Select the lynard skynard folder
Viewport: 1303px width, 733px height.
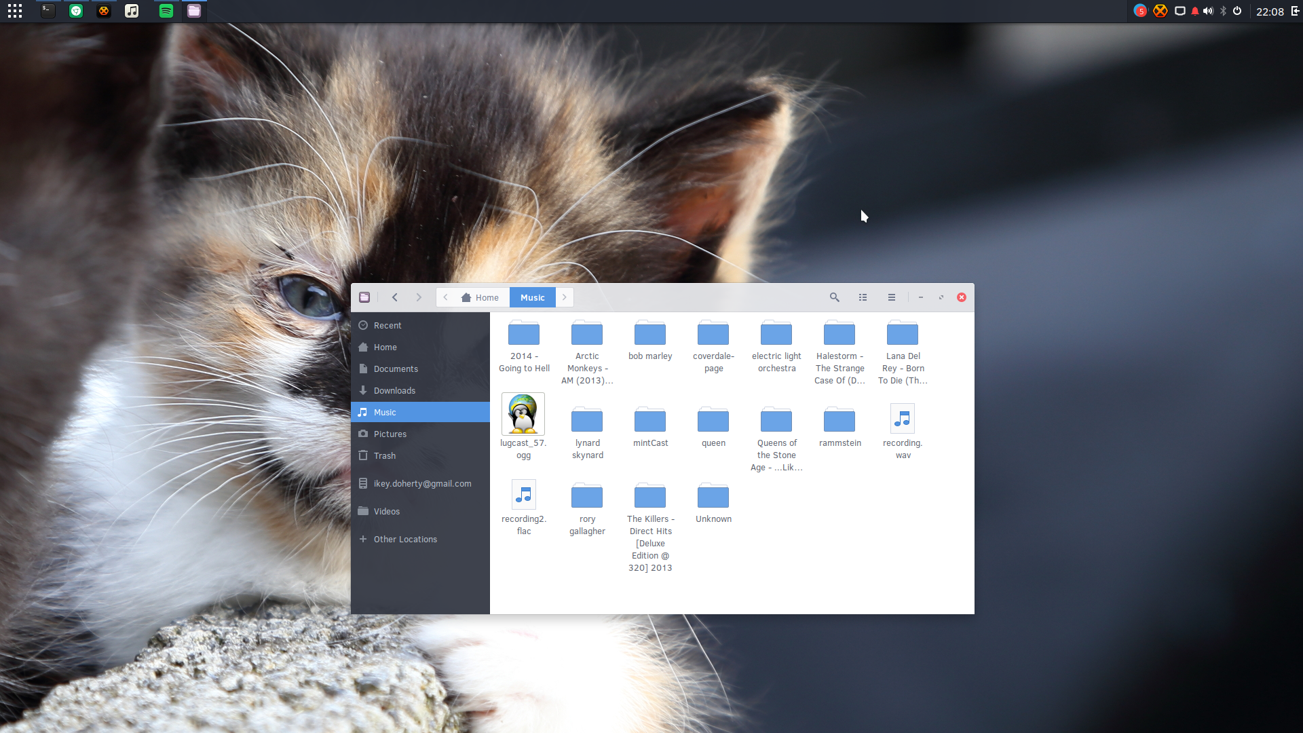pos(587,421)
